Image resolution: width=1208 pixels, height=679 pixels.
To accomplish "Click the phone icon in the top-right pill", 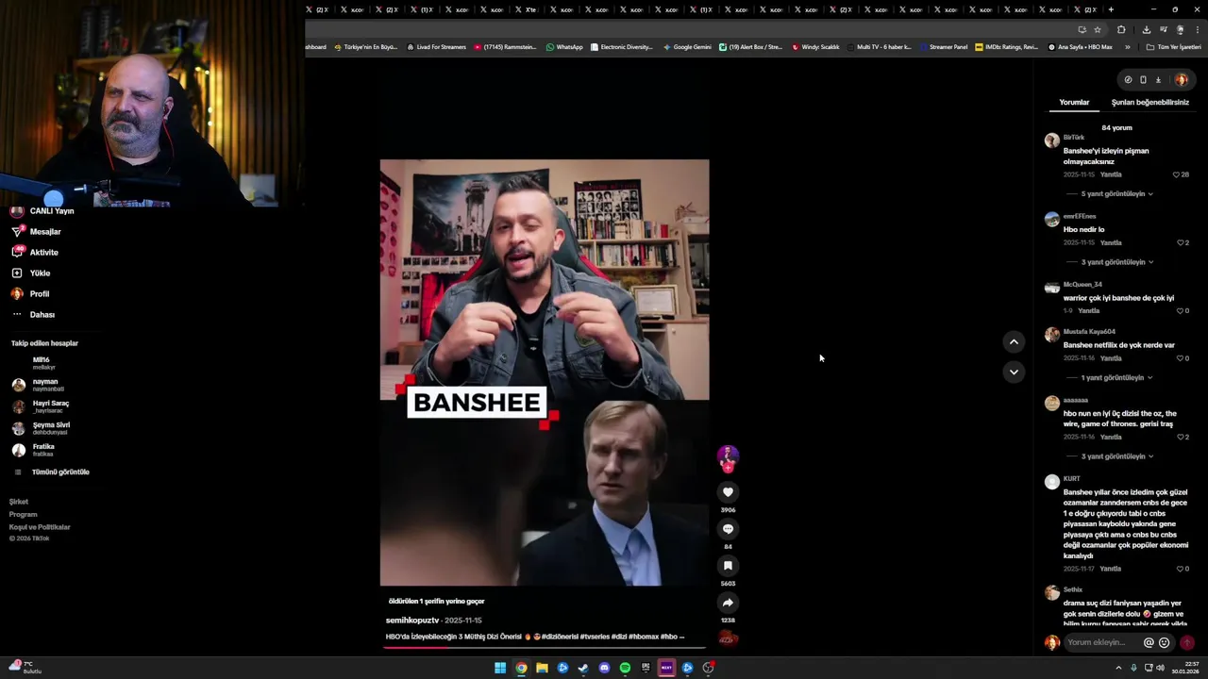I will [x=1143, y=80].
